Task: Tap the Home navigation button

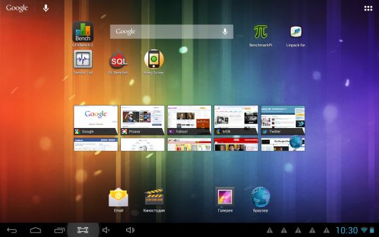Action: (x=35, y=230)
